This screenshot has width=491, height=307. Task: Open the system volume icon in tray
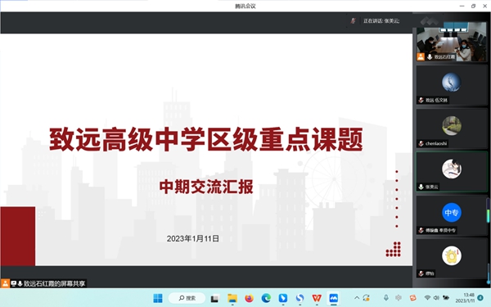click(436, 298)
